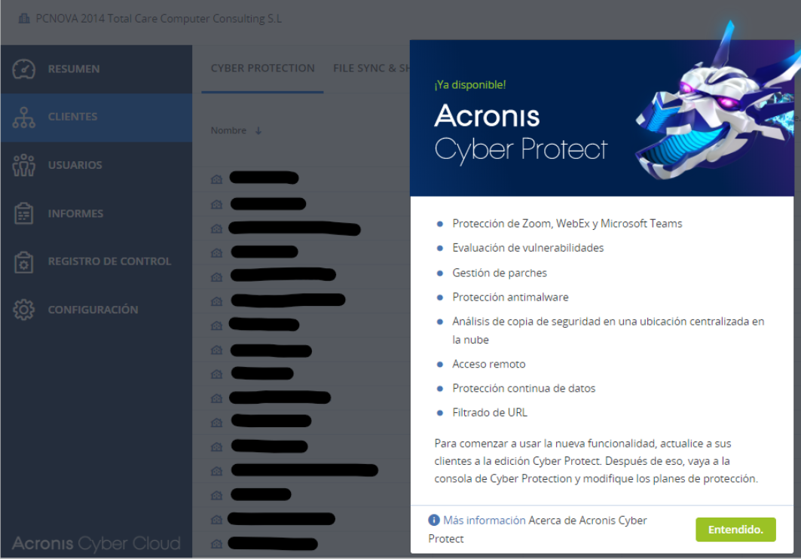Screen dimensions: 801x559
Task: Click the bottom-most client row icon
Action: (x=217, y=543)
